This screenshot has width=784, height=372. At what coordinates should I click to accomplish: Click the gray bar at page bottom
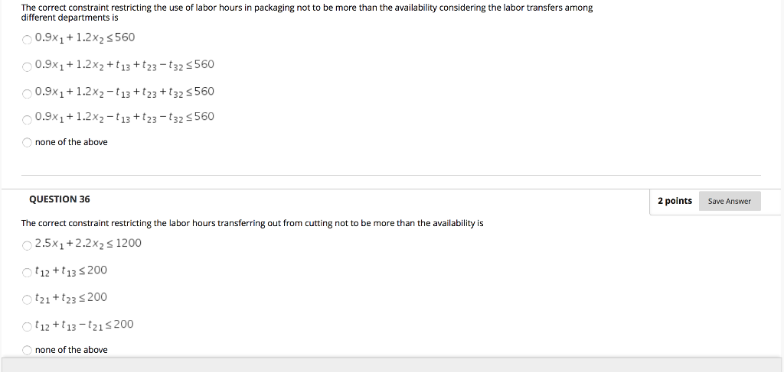[x=392, y=364]
